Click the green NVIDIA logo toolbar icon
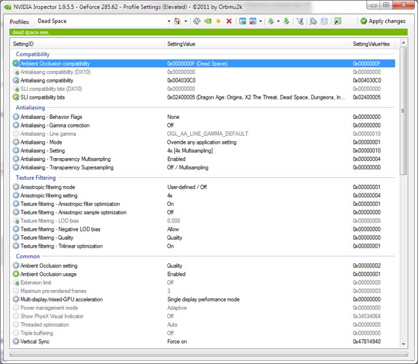This screenshot has height=364, width=418. (207, 21)
